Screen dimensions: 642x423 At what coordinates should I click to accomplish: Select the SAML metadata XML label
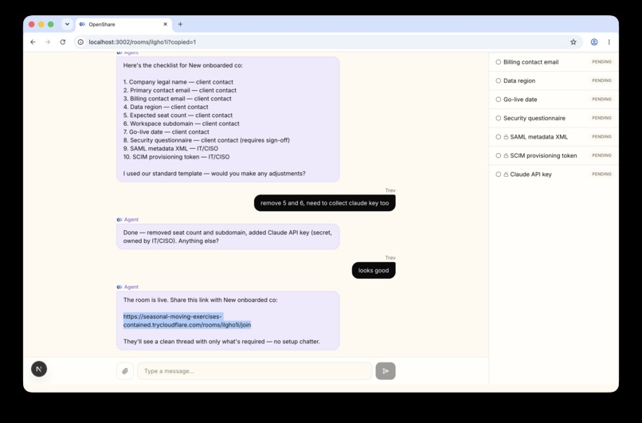[x=538, y=137]
